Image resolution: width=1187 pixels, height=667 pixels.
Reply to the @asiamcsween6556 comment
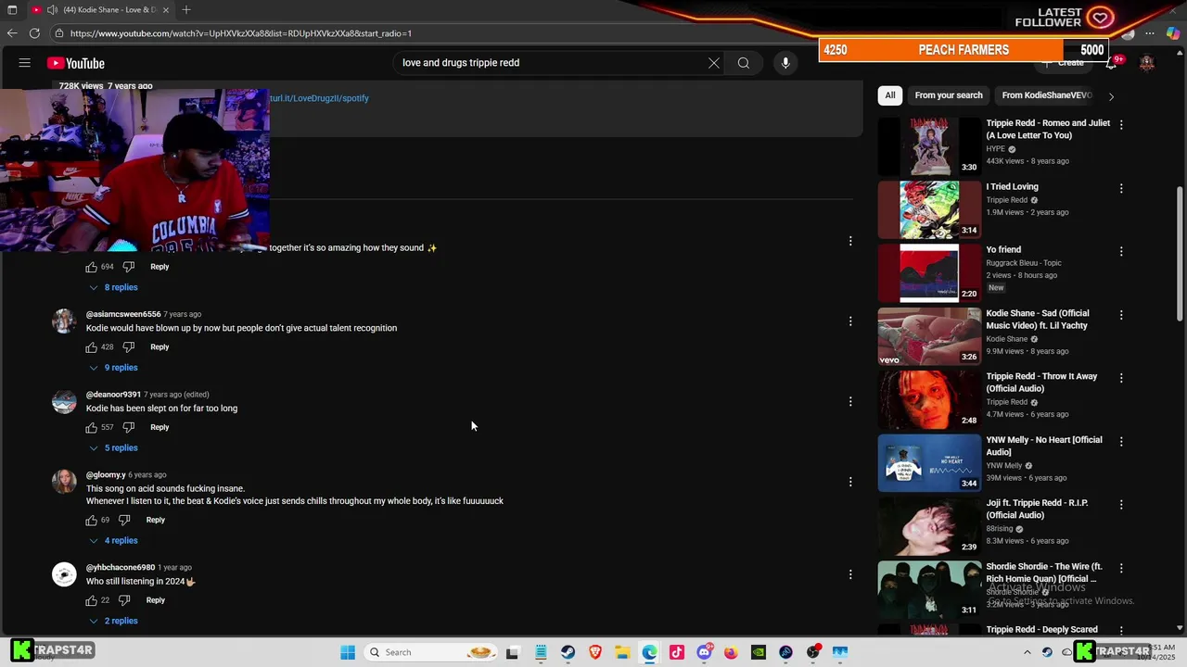160,347
